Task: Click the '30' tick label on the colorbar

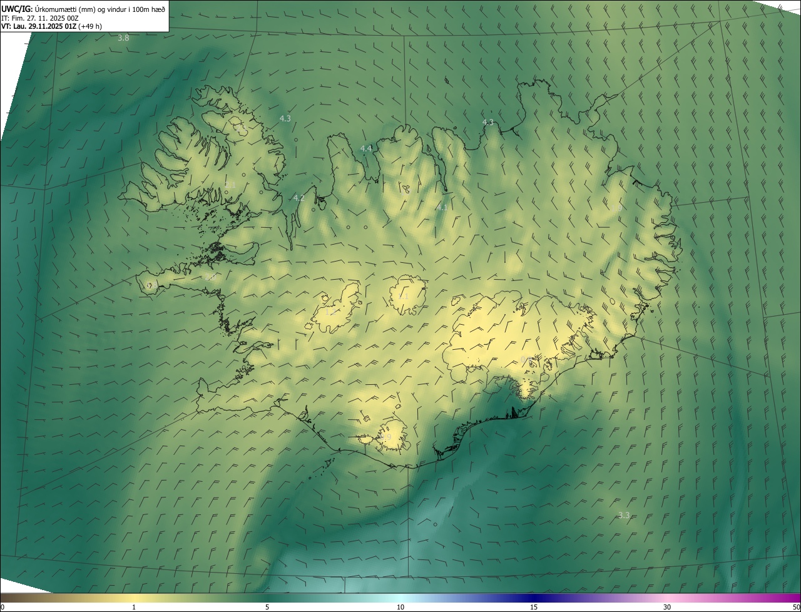Action: point(667,607)
